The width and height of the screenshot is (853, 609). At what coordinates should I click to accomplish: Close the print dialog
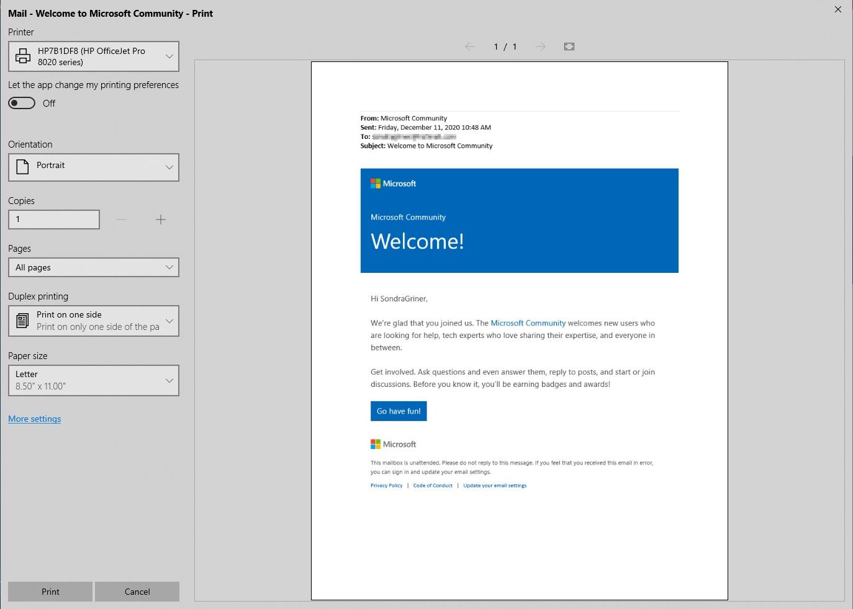point(837,9)
